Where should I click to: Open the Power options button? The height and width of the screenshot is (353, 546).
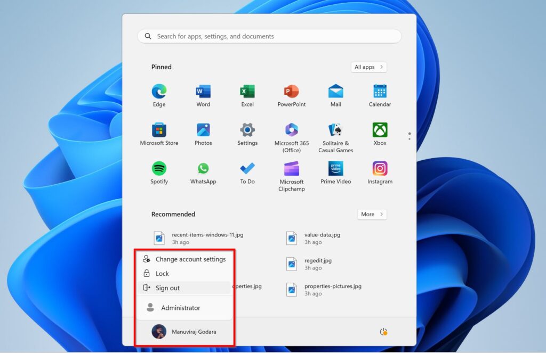[383, 331]
